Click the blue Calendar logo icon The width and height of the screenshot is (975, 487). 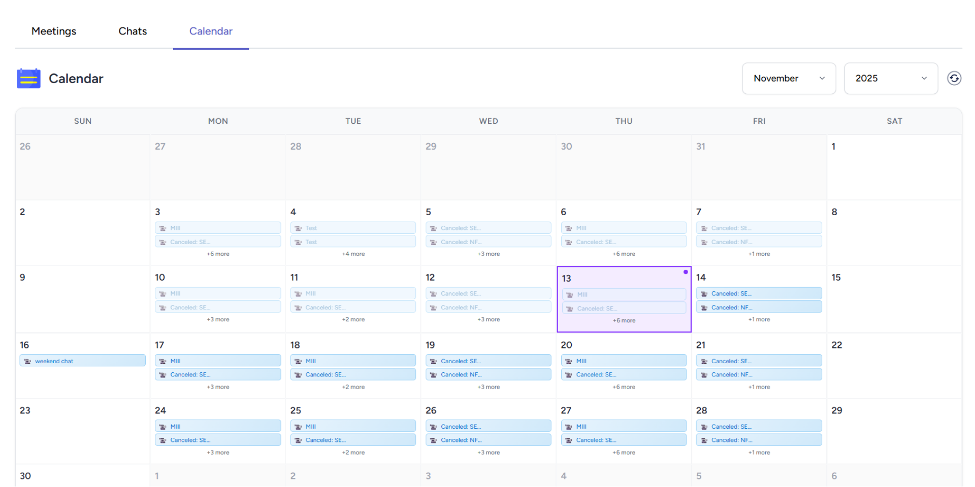point(28,79)
